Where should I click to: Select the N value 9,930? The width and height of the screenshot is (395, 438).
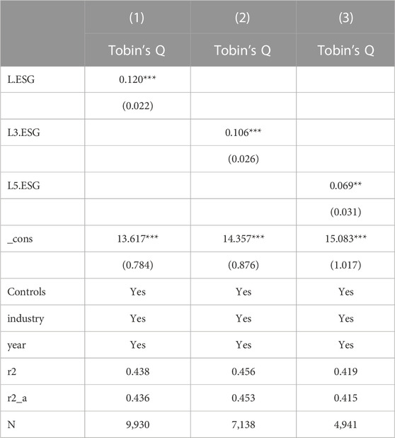138,425
